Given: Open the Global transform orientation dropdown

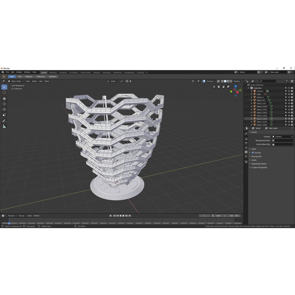Looking at the screenshot, I should pos(113,81).
